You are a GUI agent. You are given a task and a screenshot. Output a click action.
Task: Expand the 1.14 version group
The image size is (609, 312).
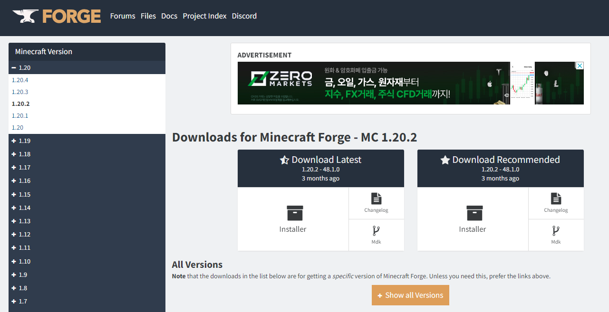click(87, 208)
